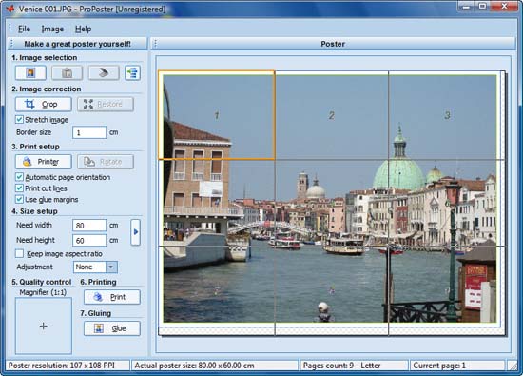Click 'Make a great poster yourself!' header
Image resolution: width=523 pixels, height=376 pixels.
click(77, 44)
